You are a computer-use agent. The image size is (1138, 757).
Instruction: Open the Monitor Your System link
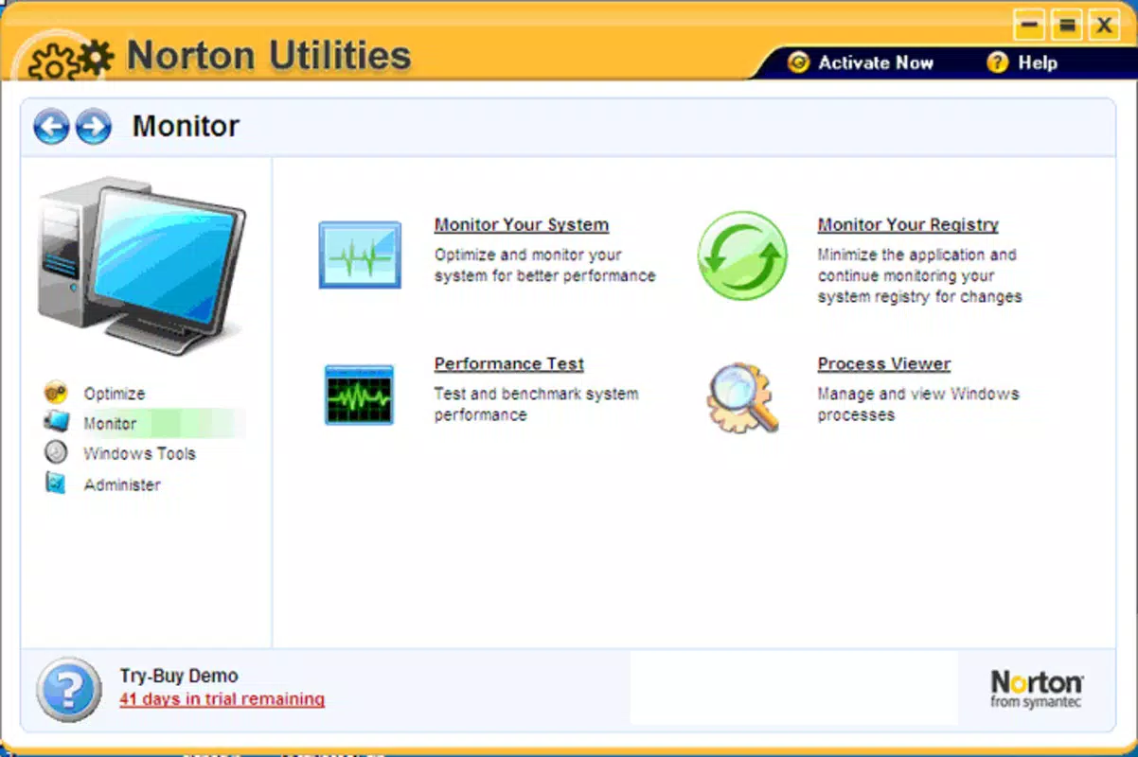[522, 225]
